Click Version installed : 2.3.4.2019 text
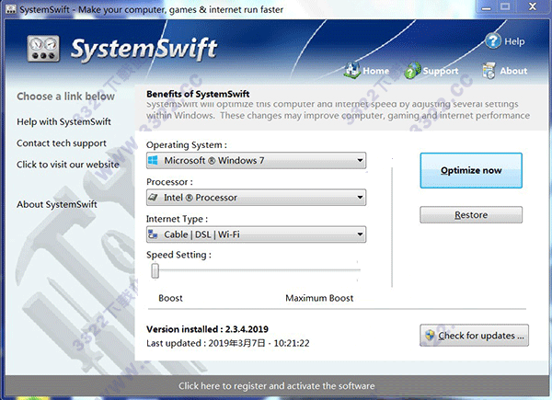The height and width of the screenshot is (400, 552). [x=207, y=329]
